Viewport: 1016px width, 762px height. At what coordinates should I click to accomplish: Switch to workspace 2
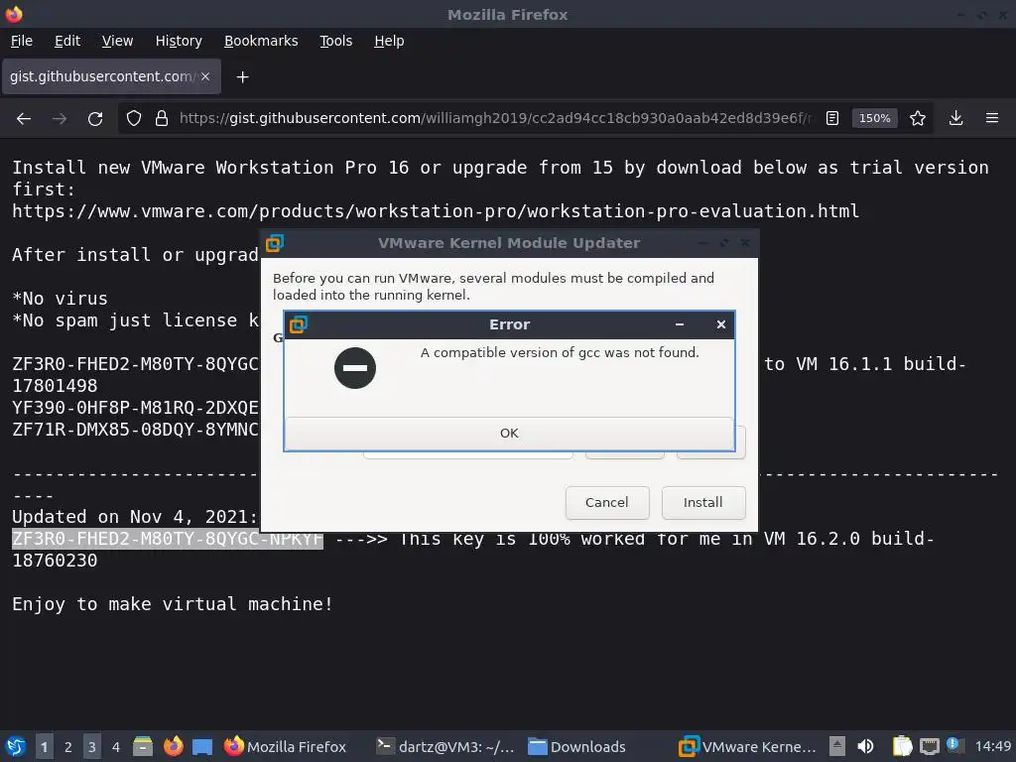[68, 746]
